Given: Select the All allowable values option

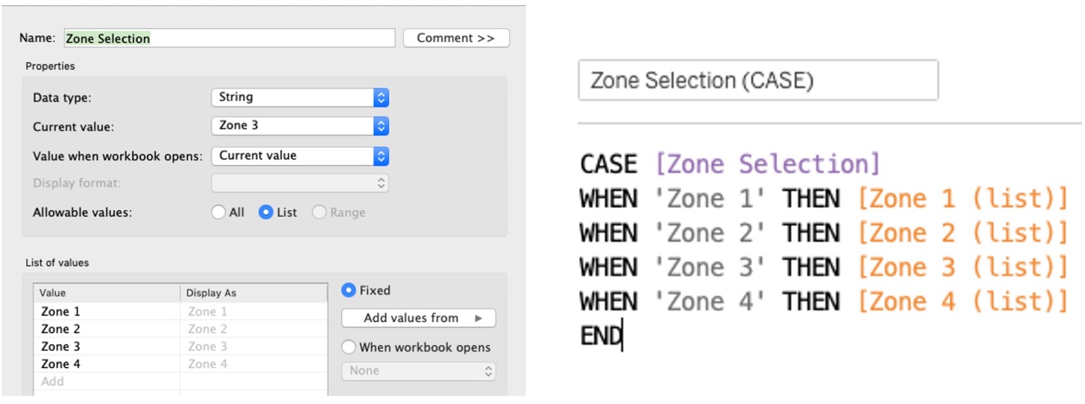Looking at the screenshot, I should [218, 212].
